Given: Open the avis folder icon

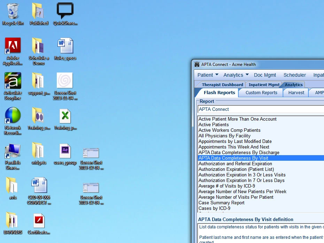Looking at the screenshot, I should pyautogui.click(x=11, y=185).
